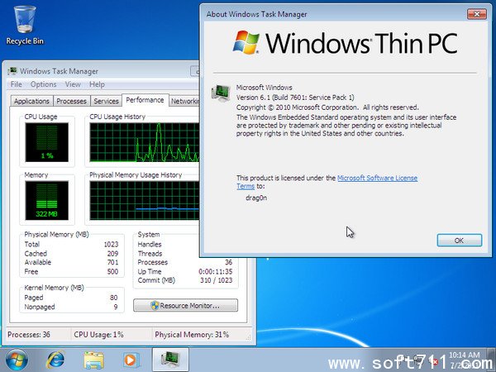
Task: Click the Handles label in System group
Action: 150,244
